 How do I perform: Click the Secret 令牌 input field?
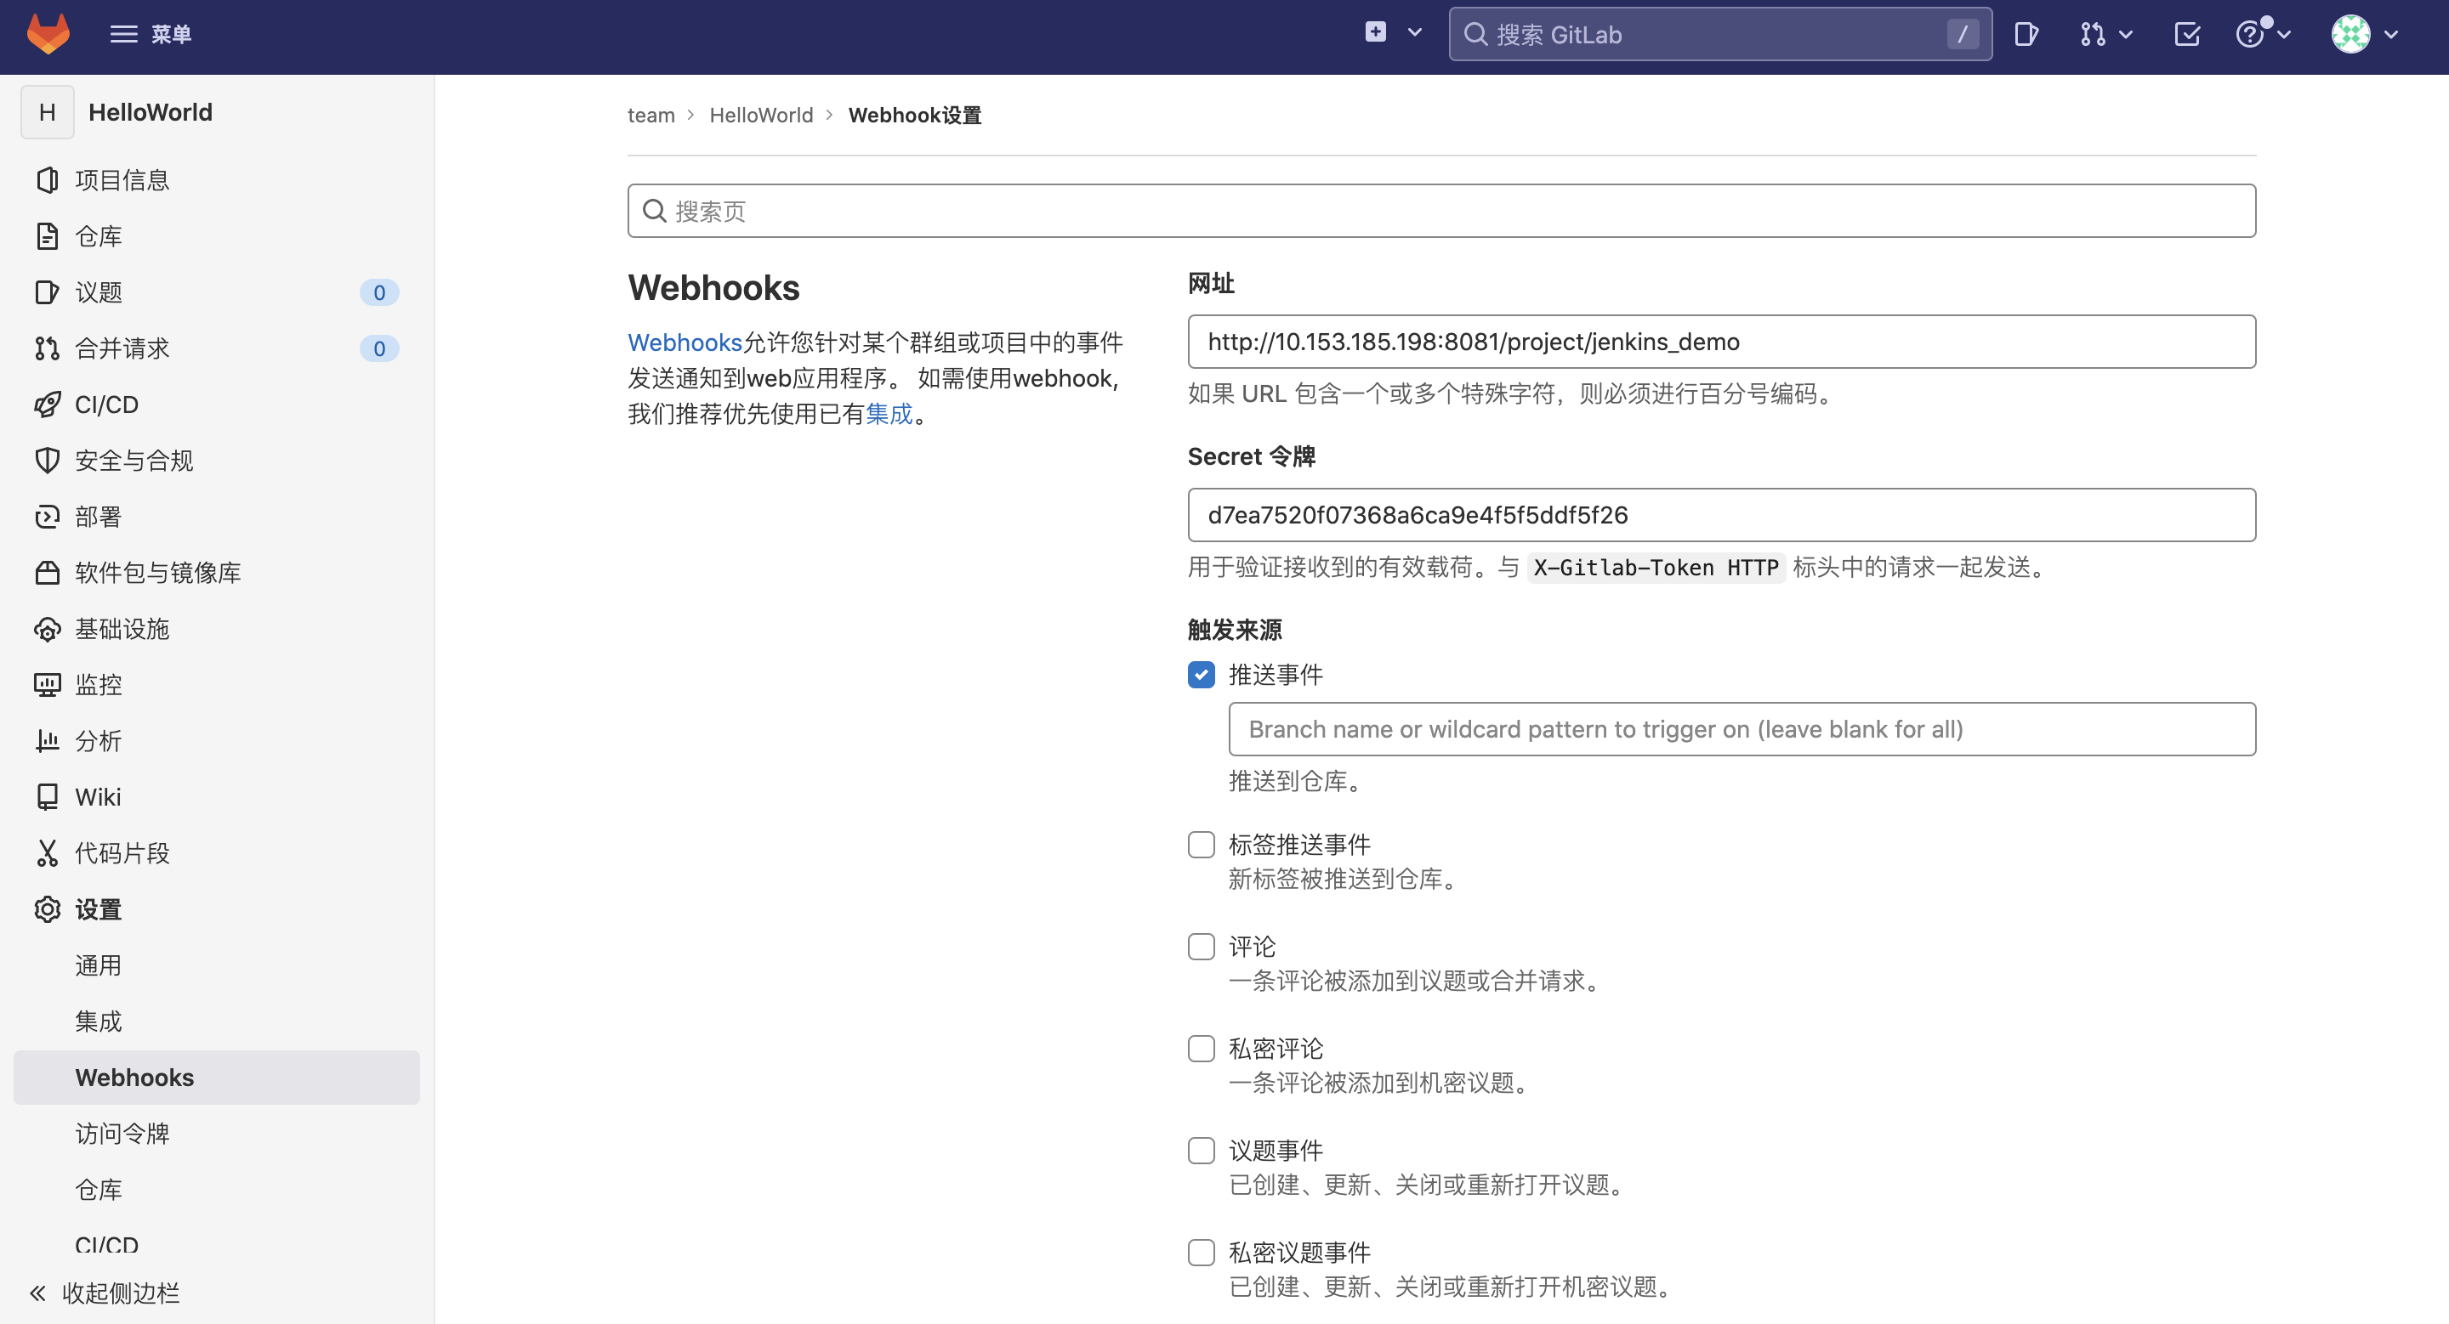pyautogui.click(x=1721, y=515)
